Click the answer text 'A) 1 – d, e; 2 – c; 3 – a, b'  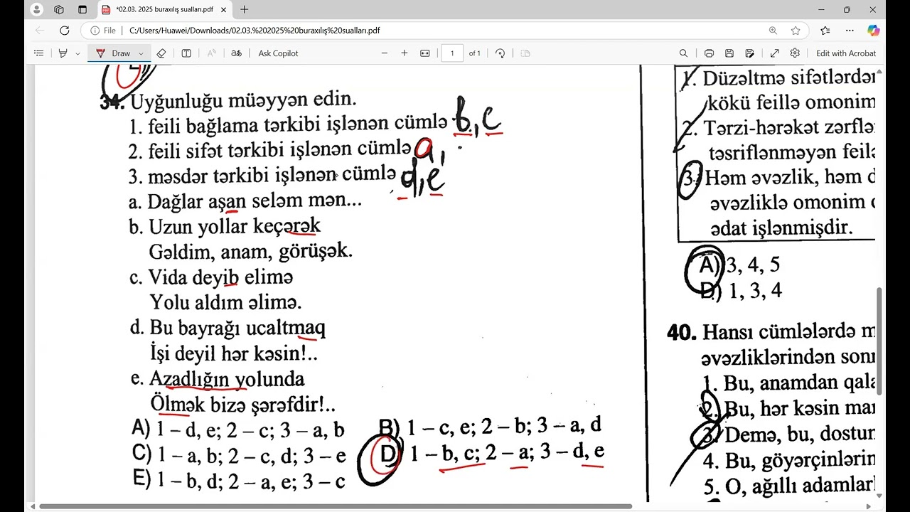(239, 429)
